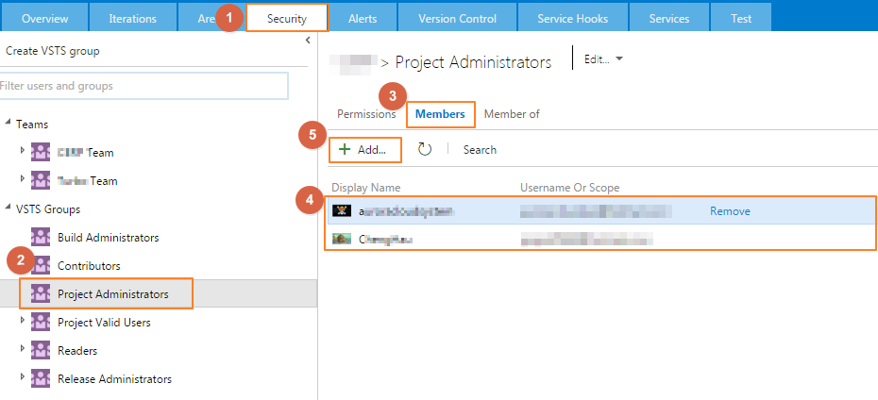
Task: Click the Readers group icon
Action: (41, 351)
